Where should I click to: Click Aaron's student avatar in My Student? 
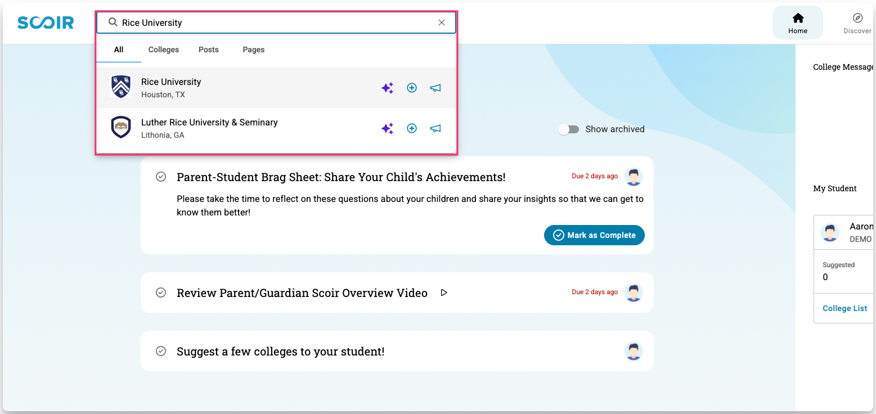(830, 232)
